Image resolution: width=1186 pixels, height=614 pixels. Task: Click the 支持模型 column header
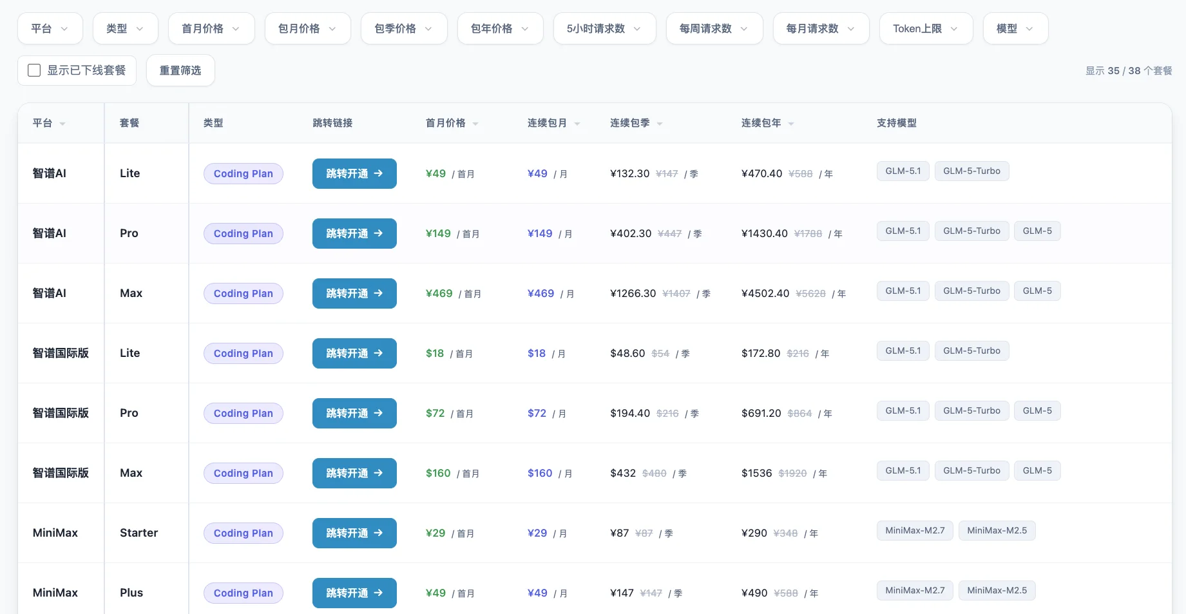(897, 123)
